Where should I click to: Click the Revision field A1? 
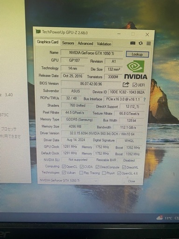pos(114,61)
